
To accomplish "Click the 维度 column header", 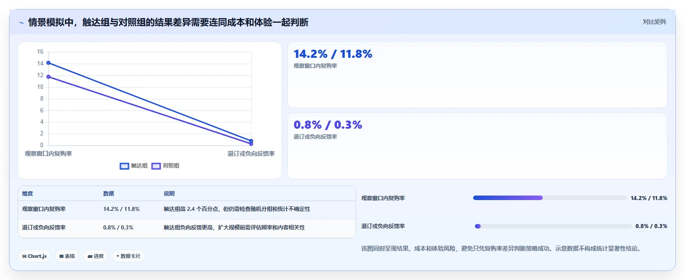I will click(28, 194).
